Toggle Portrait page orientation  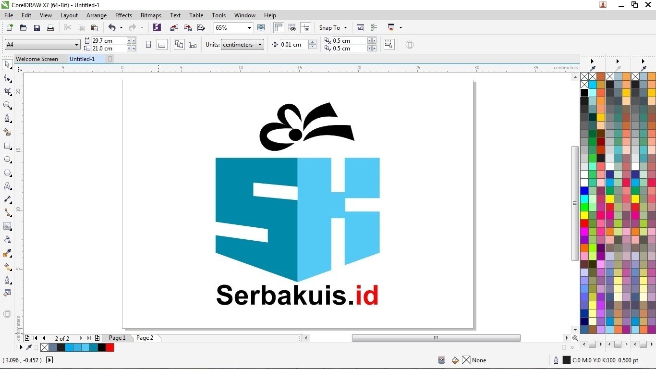[x=148, y=45]
